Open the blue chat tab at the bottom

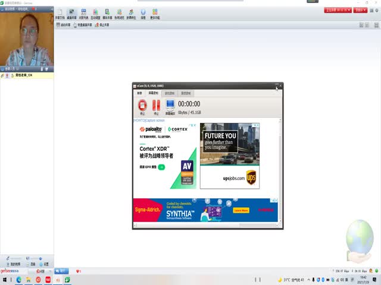61,271
